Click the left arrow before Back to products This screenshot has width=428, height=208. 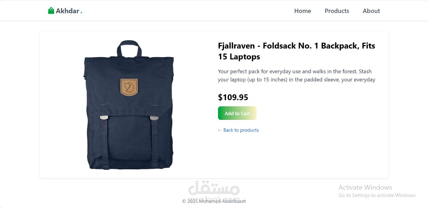220,130
